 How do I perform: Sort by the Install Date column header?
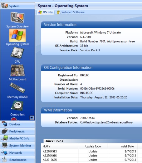pyautogui.click(x=122, y=146)
